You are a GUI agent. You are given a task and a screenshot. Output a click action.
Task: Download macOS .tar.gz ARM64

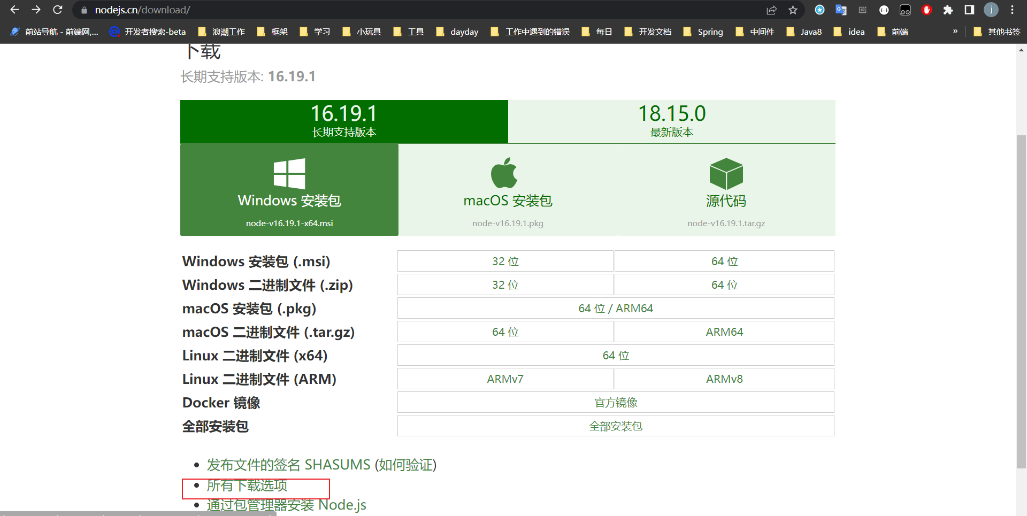[724, 332]
